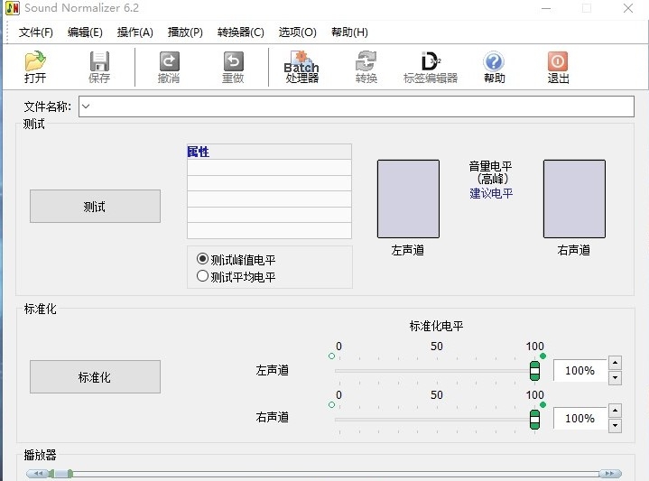Open the 播放(P) menu
The image size is (649, 481).
pyautogui.click(x=185, y=32)
